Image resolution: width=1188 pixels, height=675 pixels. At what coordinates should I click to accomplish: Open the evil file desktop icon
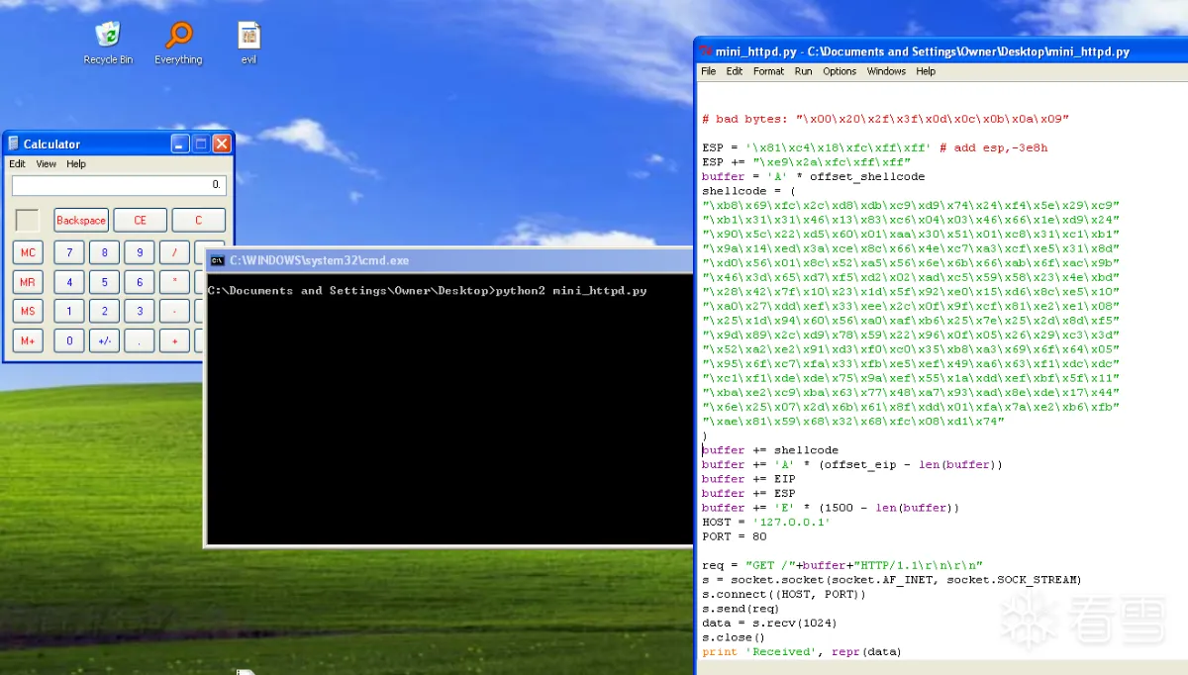click(248, 44)
